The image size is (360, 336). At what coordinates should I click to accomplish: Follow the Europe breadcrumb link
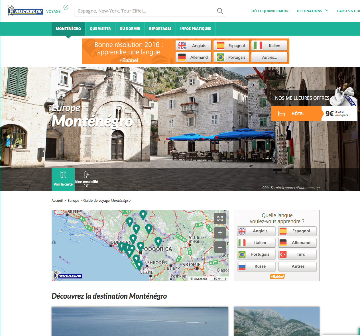[x=73, y=201]
